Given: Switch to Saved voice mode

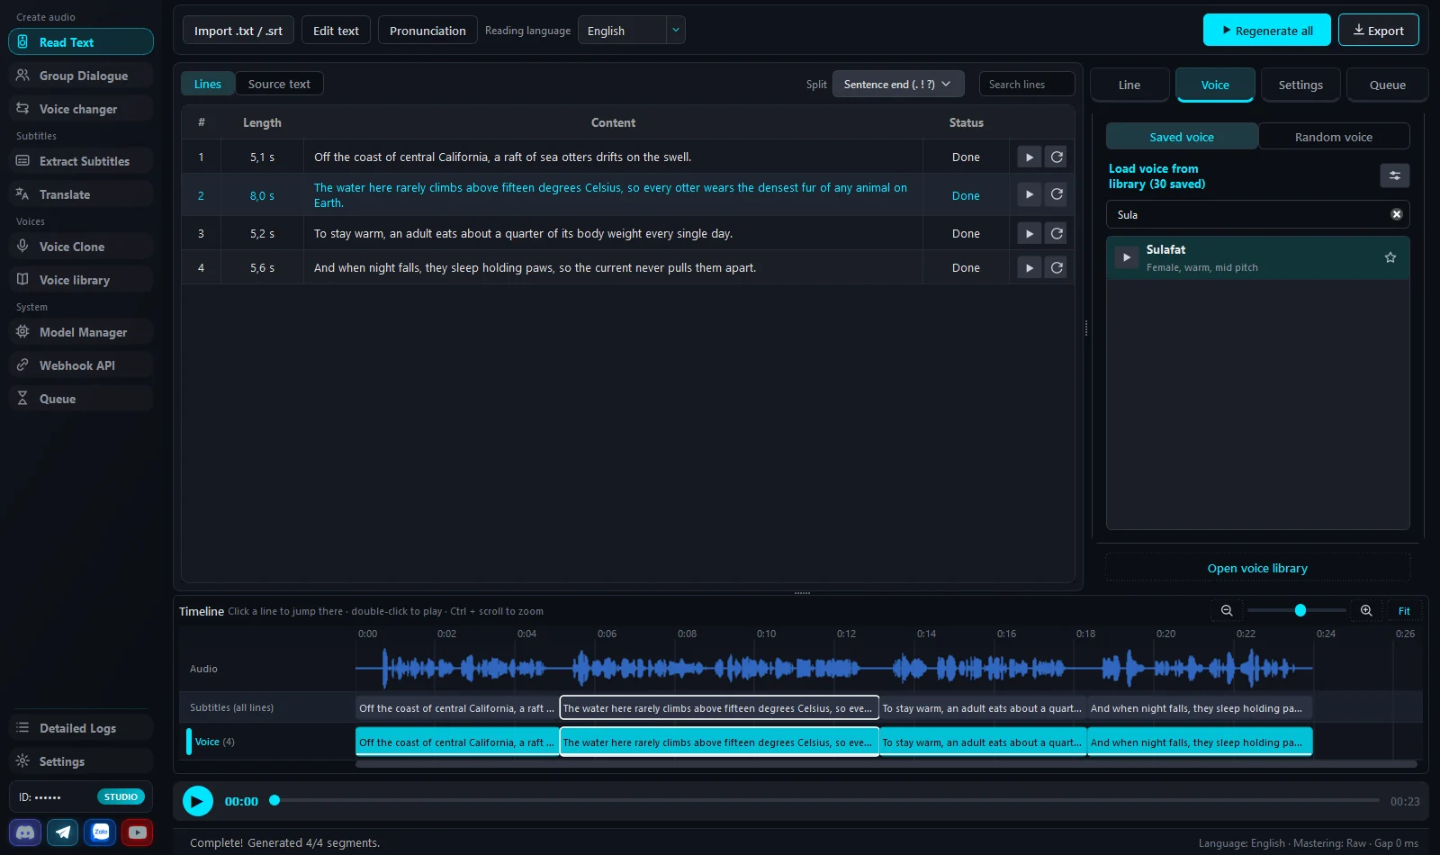Looking at the screenshot, I should pos(1181,137).
